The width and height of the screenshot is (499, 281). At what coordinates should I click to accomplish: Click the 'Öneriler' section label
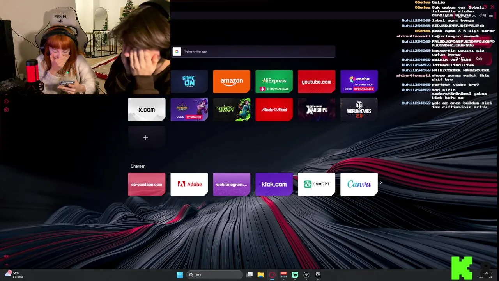tap(138, 166)
